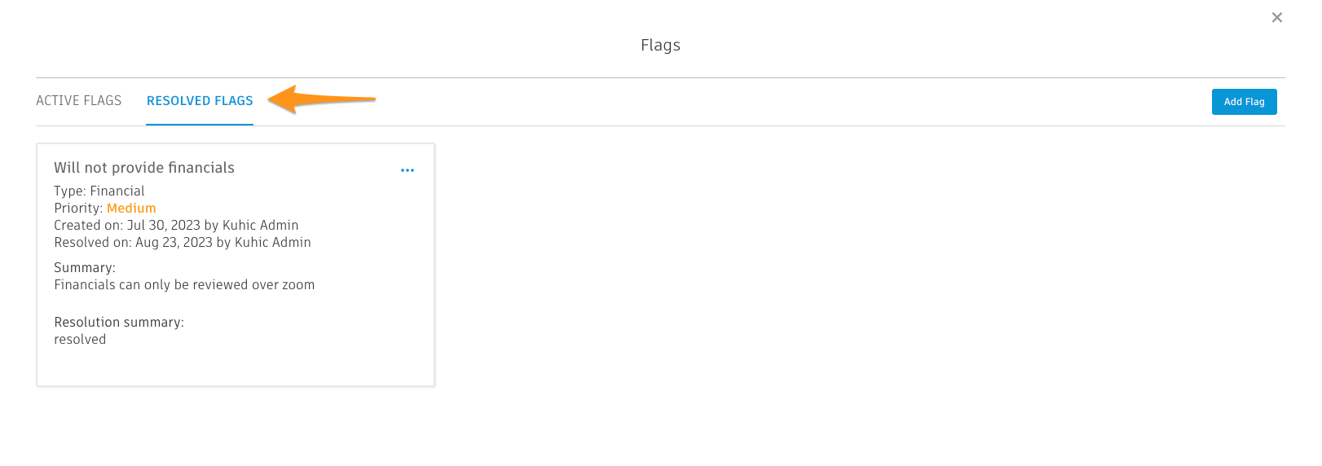
Task: Click Kuhic Admin in the Created on line
Action: [x=260, y=226]
